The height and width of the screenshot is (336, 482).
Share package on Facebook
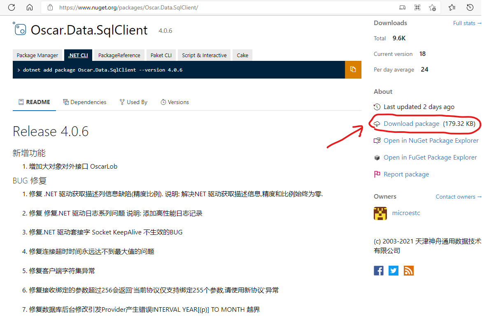click(x=379, y=271)
